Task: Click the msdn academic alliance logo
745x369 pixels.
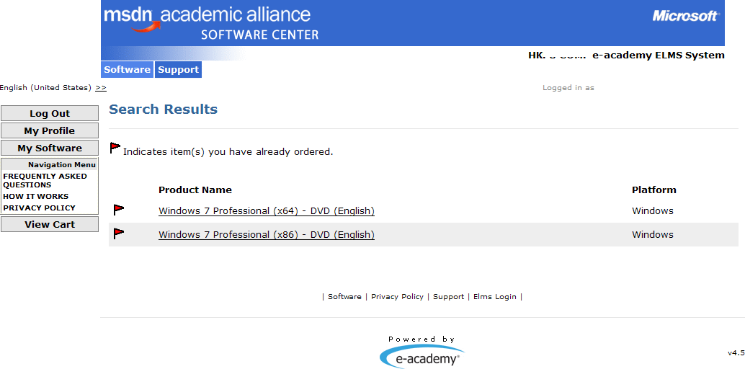Action: [211, 23]
